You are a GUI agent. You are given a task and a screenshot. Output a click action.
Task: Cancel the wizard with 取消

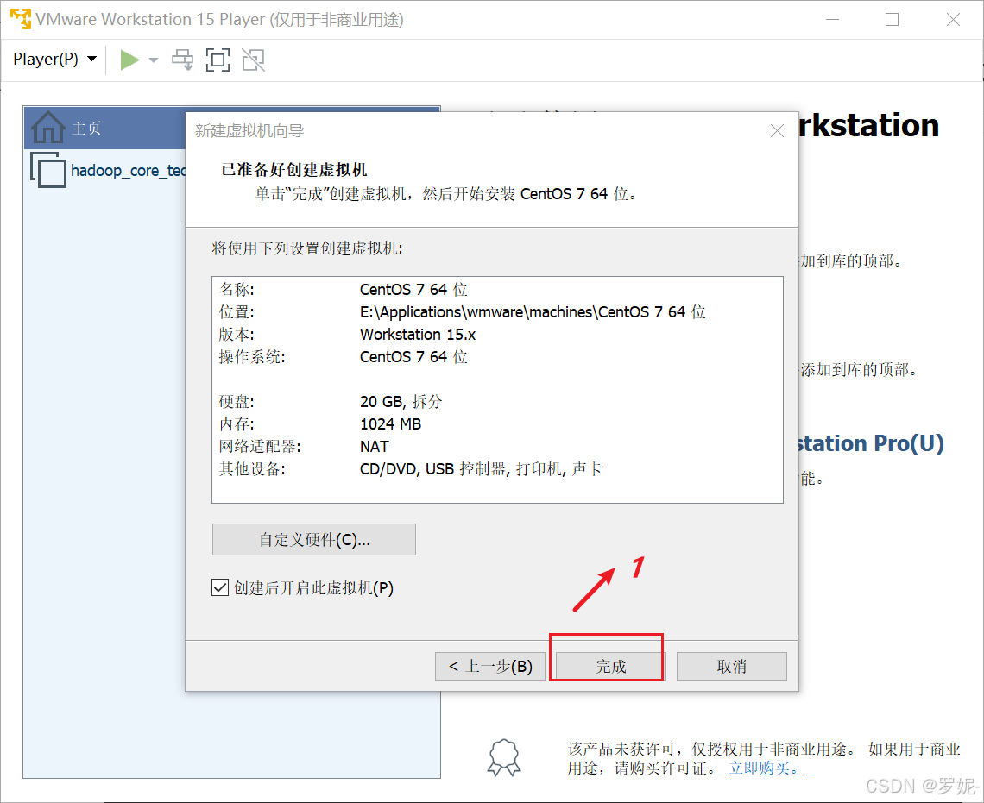pyautogui.click(x=731, y=667)
